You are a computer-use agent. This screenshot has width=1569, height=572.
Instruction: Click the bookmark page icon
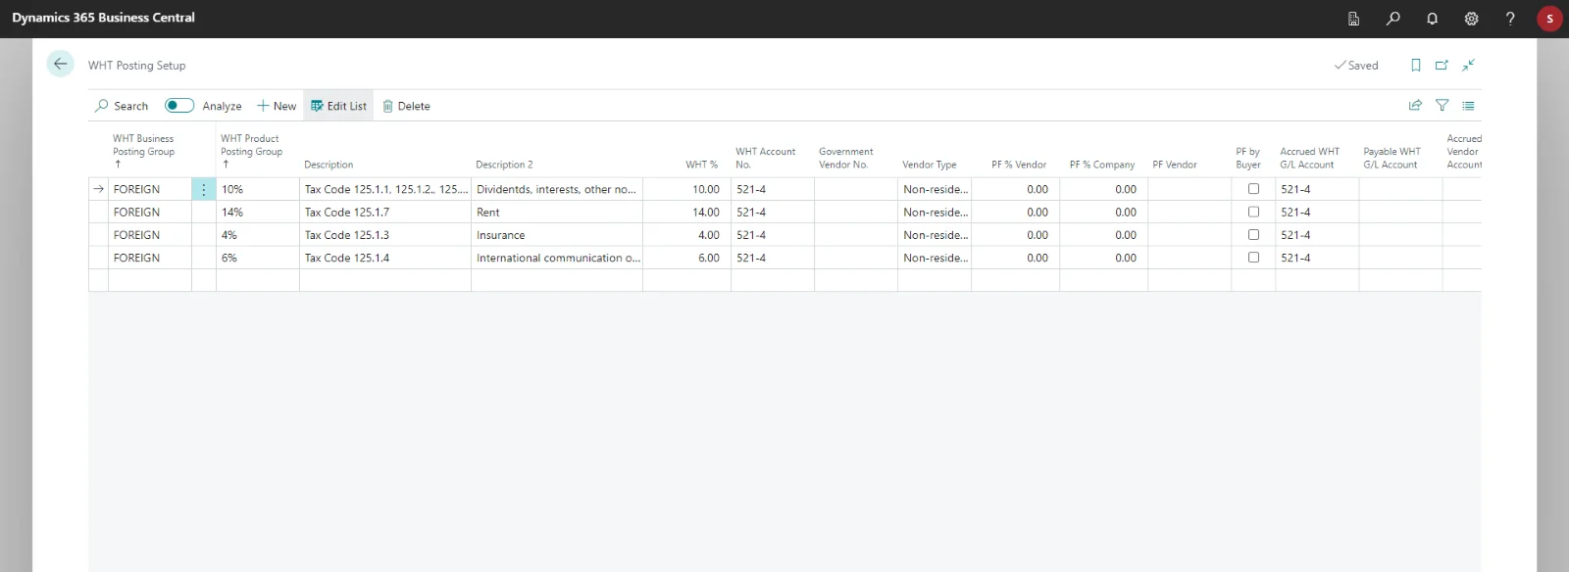click(1415, 66)
